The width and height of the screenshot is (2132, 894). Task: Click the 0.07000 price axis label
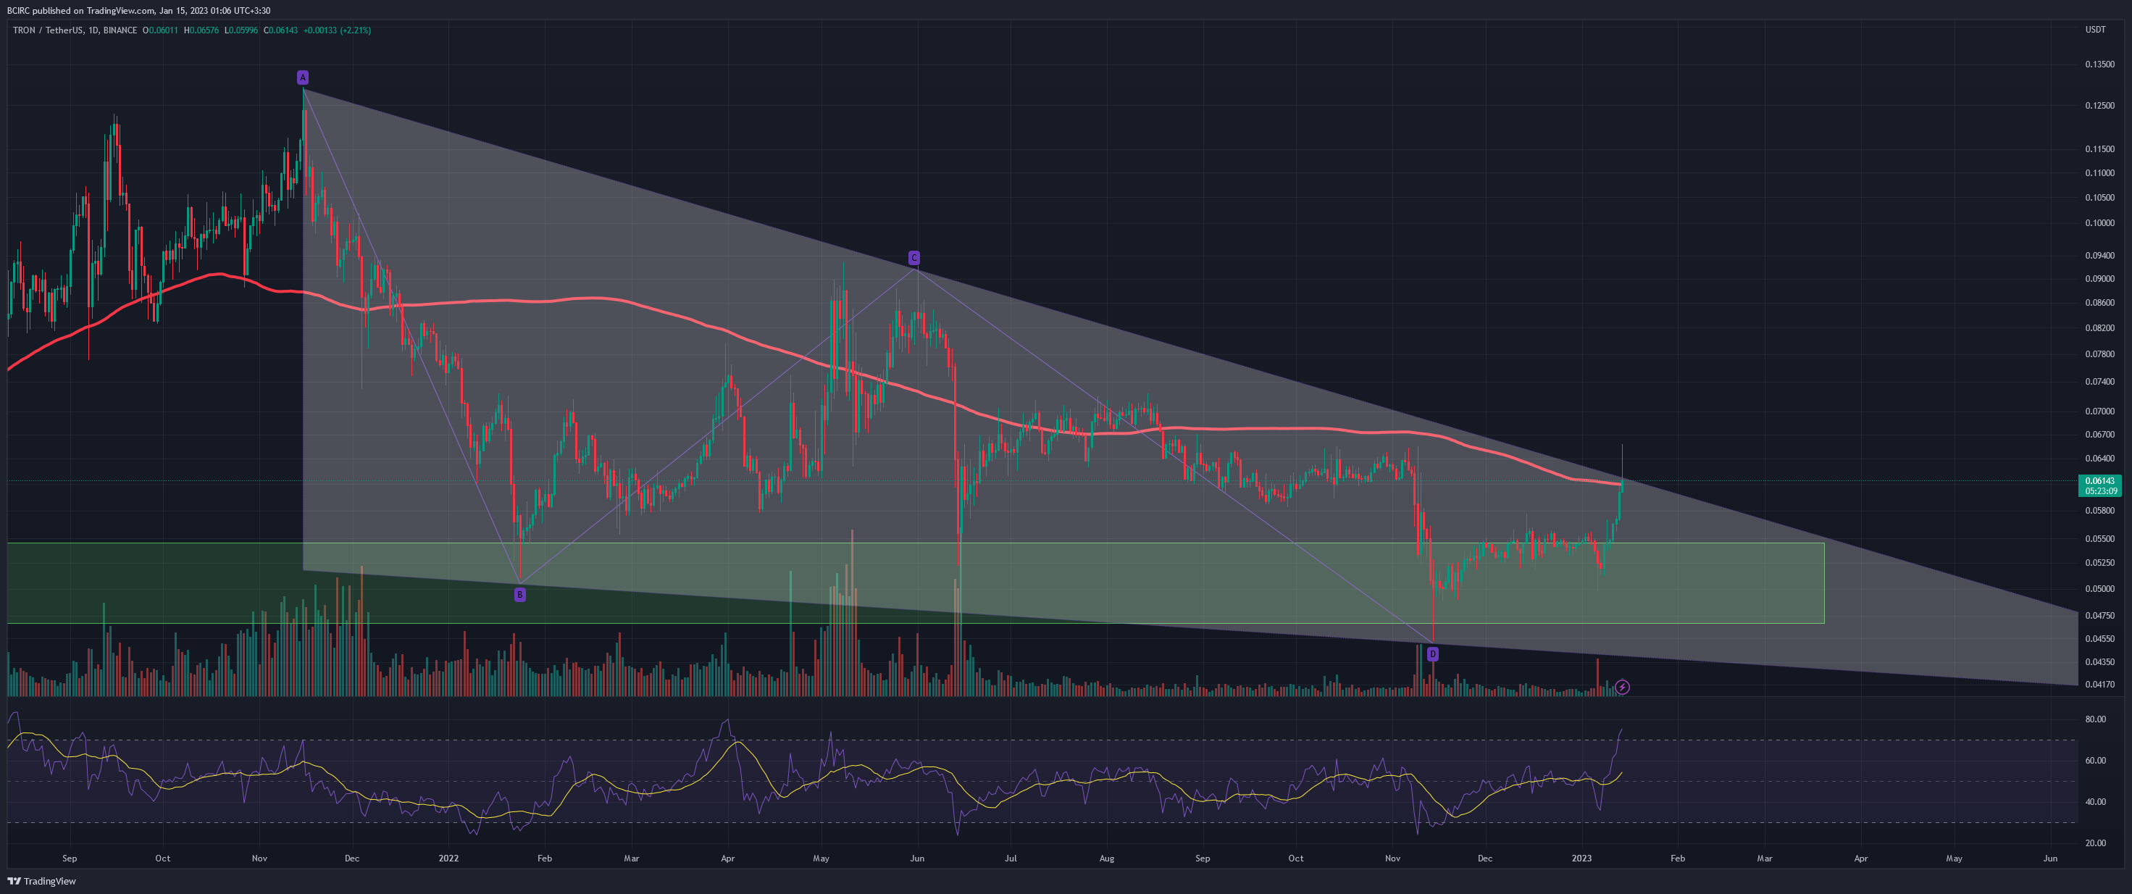coord(2099,412)
